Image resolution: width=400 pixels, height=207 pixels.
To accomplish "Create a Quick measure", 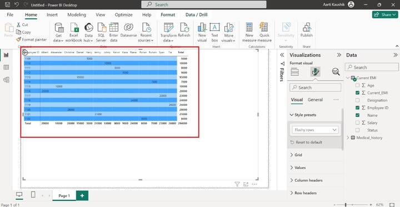I will coord(264,32).
